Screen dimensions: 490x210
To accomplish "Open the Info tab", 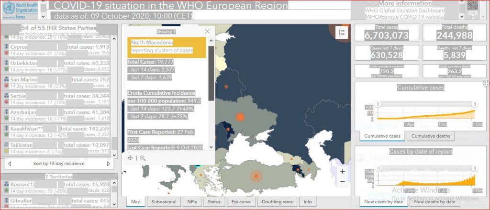I will (x=308, y=202).
